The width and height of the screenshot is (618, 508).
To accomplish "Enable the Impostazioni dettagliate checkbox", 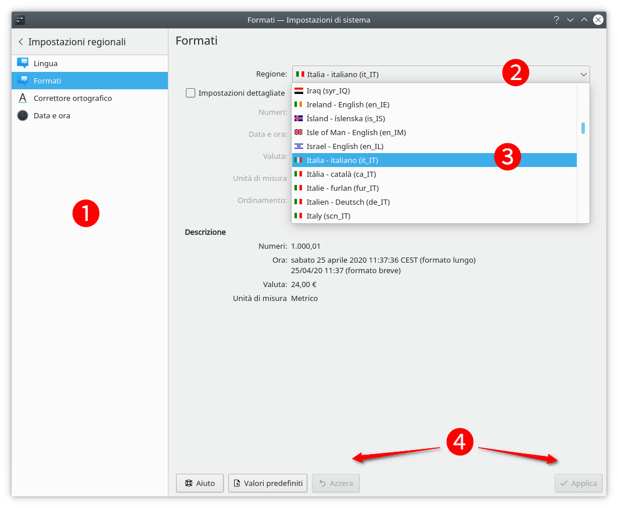I will (191, 93).
